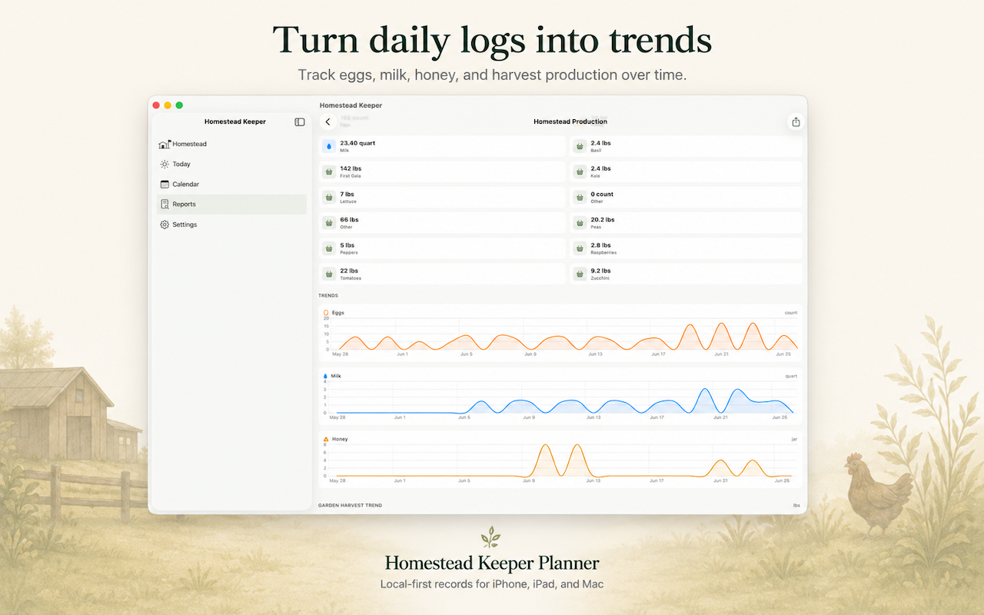984x615 pixels.
Task: Open the share icon for Homestead Production
Action: (796, 121)
